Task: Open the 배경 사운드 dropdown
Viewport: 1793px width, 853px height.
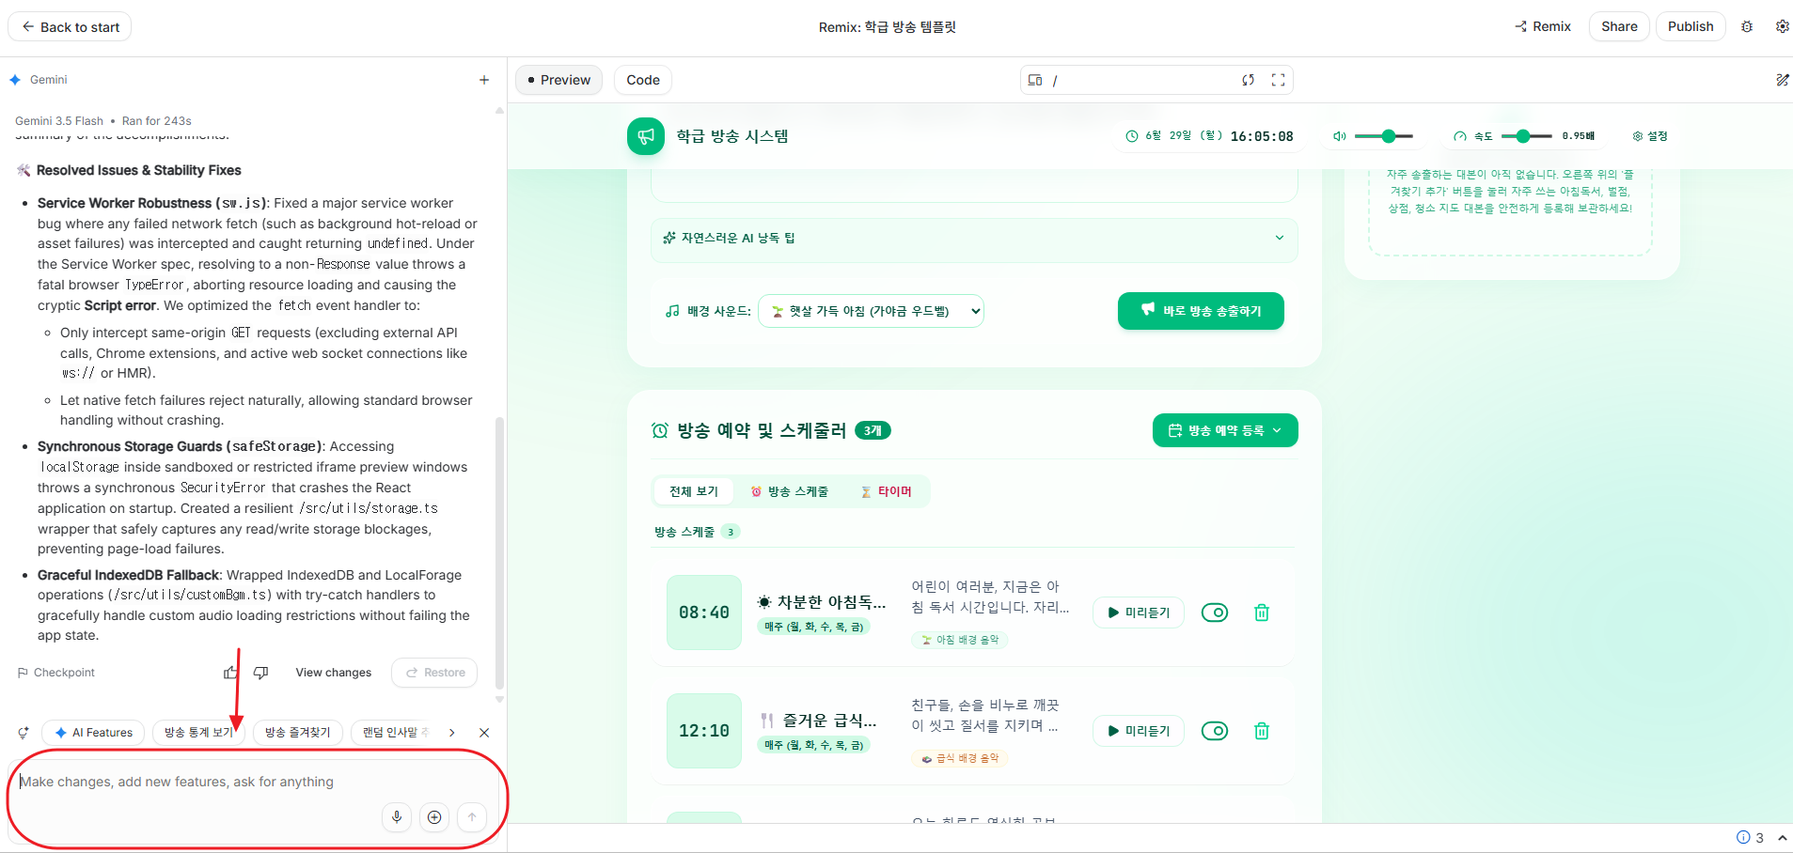Action: [x=871, y=311]
